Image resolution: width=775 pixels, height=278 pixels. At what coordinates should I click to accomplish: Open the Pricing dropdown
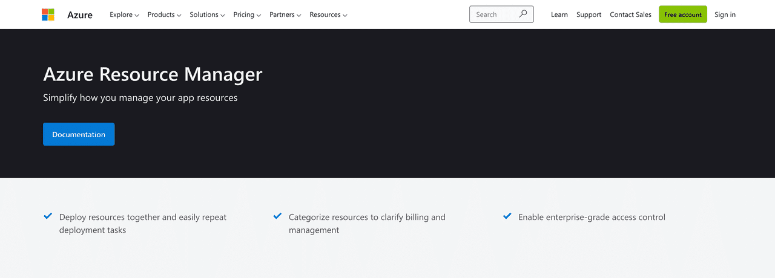[247, 15]
